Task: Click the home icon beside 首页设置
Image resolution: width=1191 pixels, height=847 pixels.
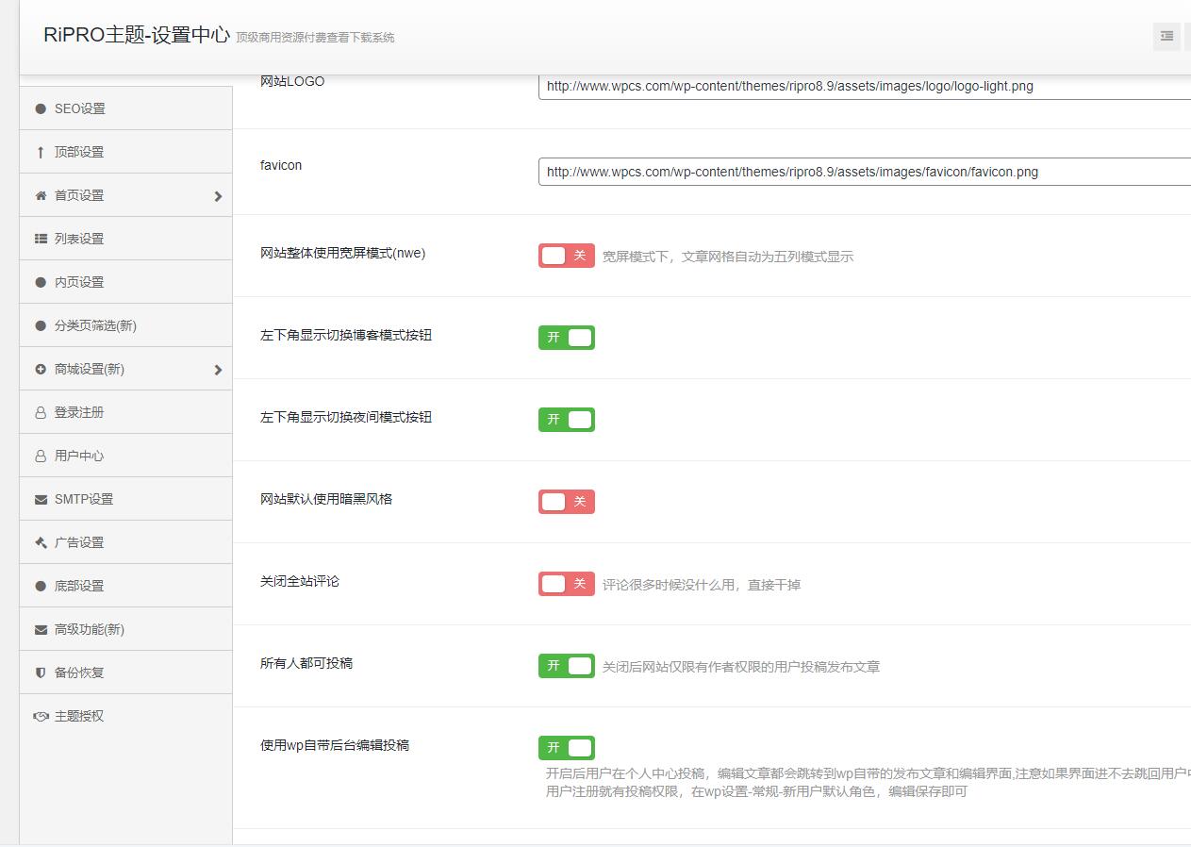Action: click(x=41, y=195)
